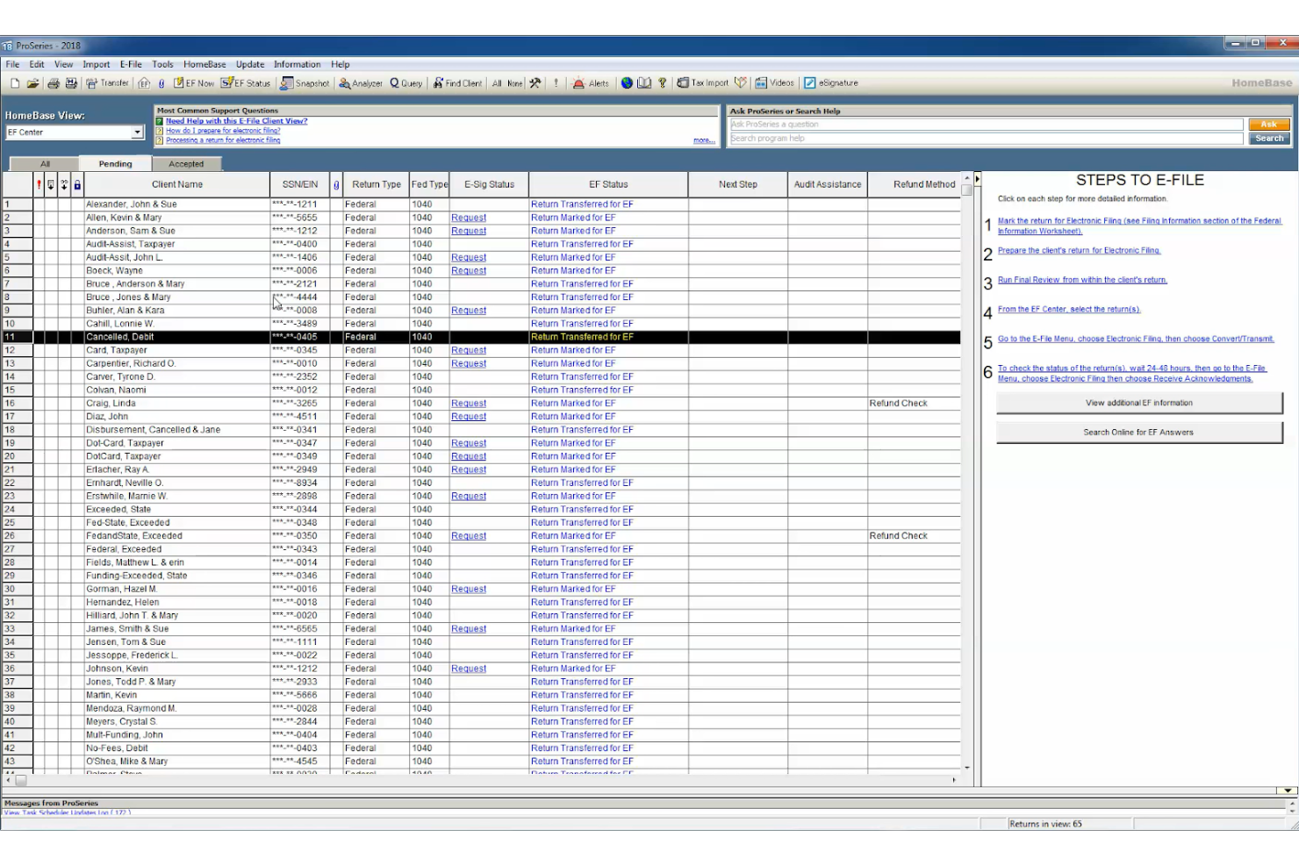Viewport: 1299px width, 866px height.
Task: Open the eSignature toolbar button
Action: [x=831, y=83]
